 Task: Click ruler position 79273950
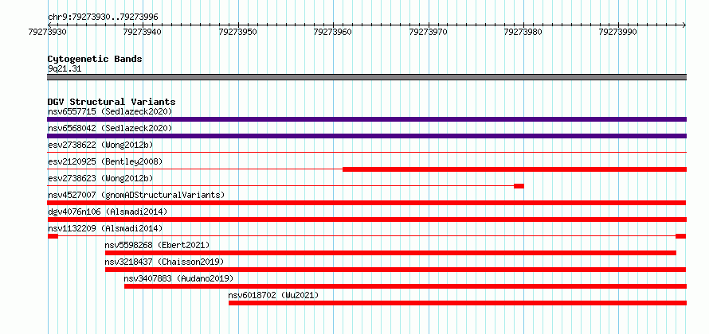(238, 32)
